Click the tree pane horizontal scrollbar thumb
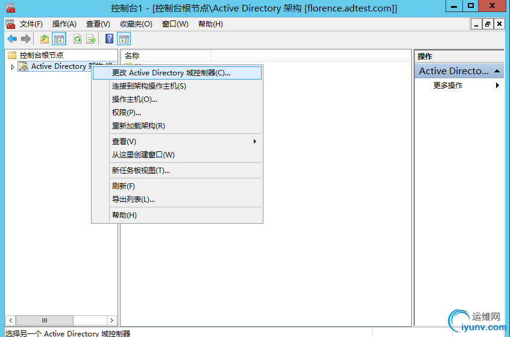This screenshot has height=337, width=510. (45, 320)
